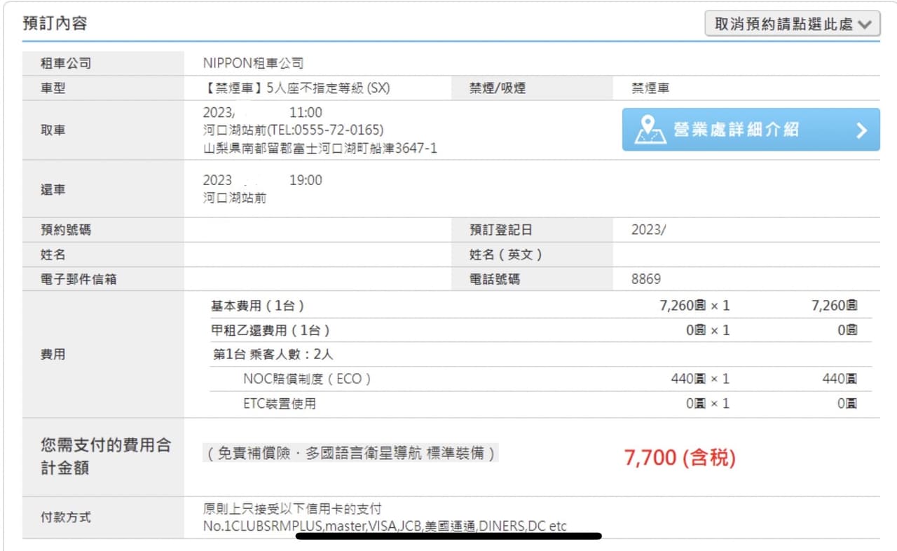
Task: Click pick-up time 11:00
Action: coord(306,112)
